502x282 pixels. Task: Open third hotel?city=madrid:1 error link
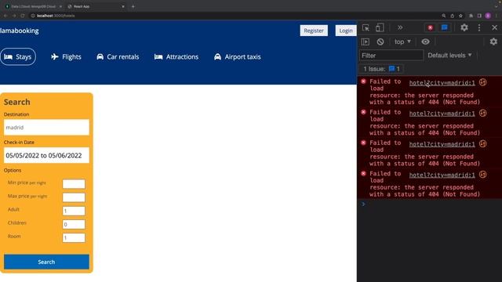click(442, 144)
